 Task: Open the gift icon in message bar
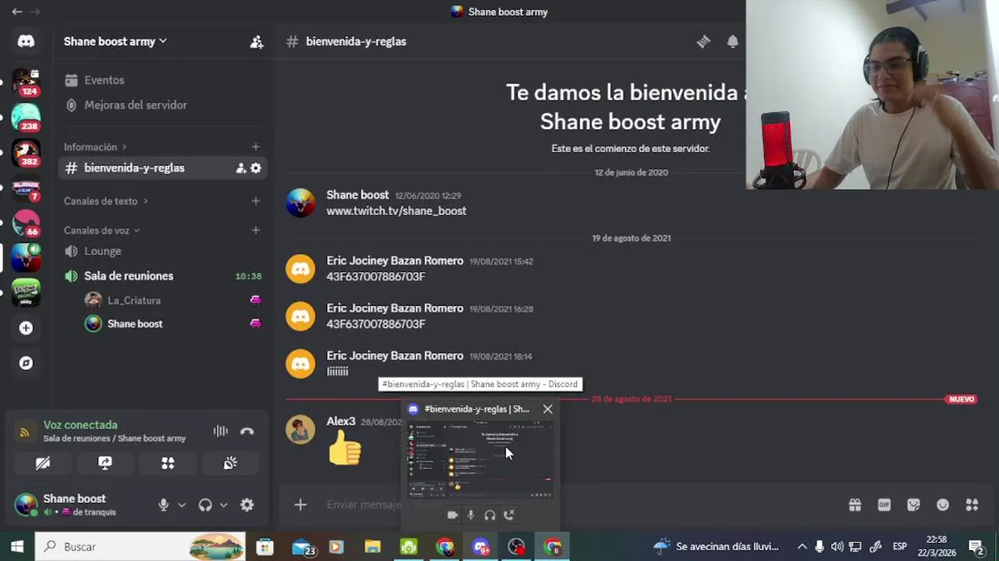pos(856,505)
